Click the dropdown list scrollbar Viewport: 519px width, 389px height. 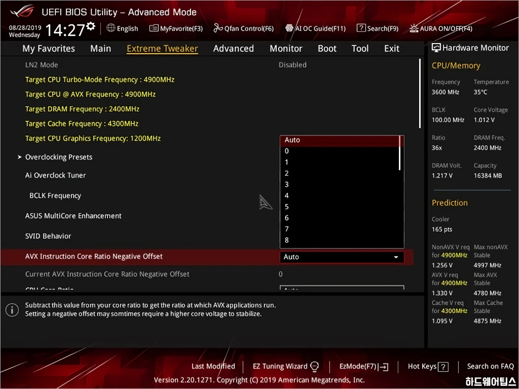click(x=400, y=153)
